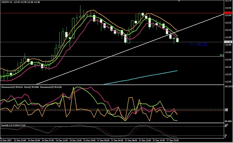
Task: Click the 14 Dec 03:00 time axis label
Action: tap(34, 140)
